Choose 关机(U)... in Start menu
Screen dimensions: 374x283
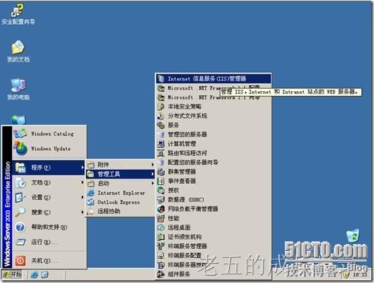point(49,260)
